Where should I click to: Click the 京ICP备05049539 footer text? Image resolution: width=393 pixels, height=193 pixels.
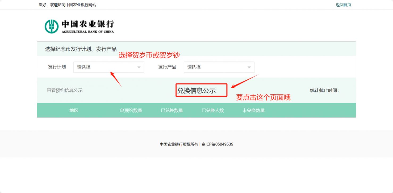[218, 144]
